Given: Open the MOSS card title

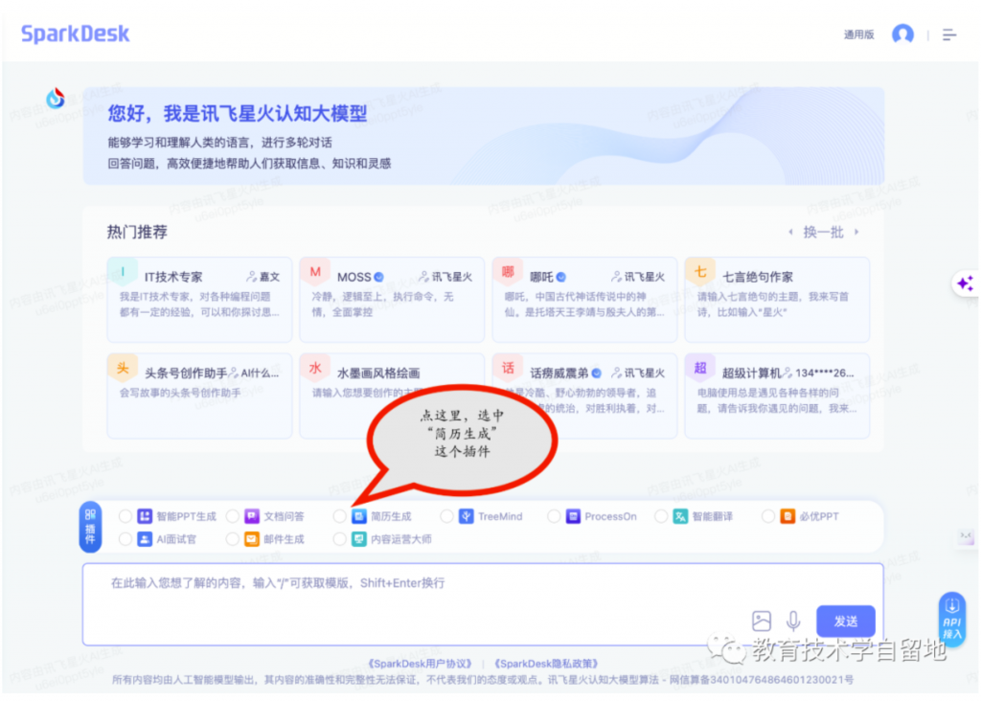Looking at the screenshot, I should [x=354, y=277].
